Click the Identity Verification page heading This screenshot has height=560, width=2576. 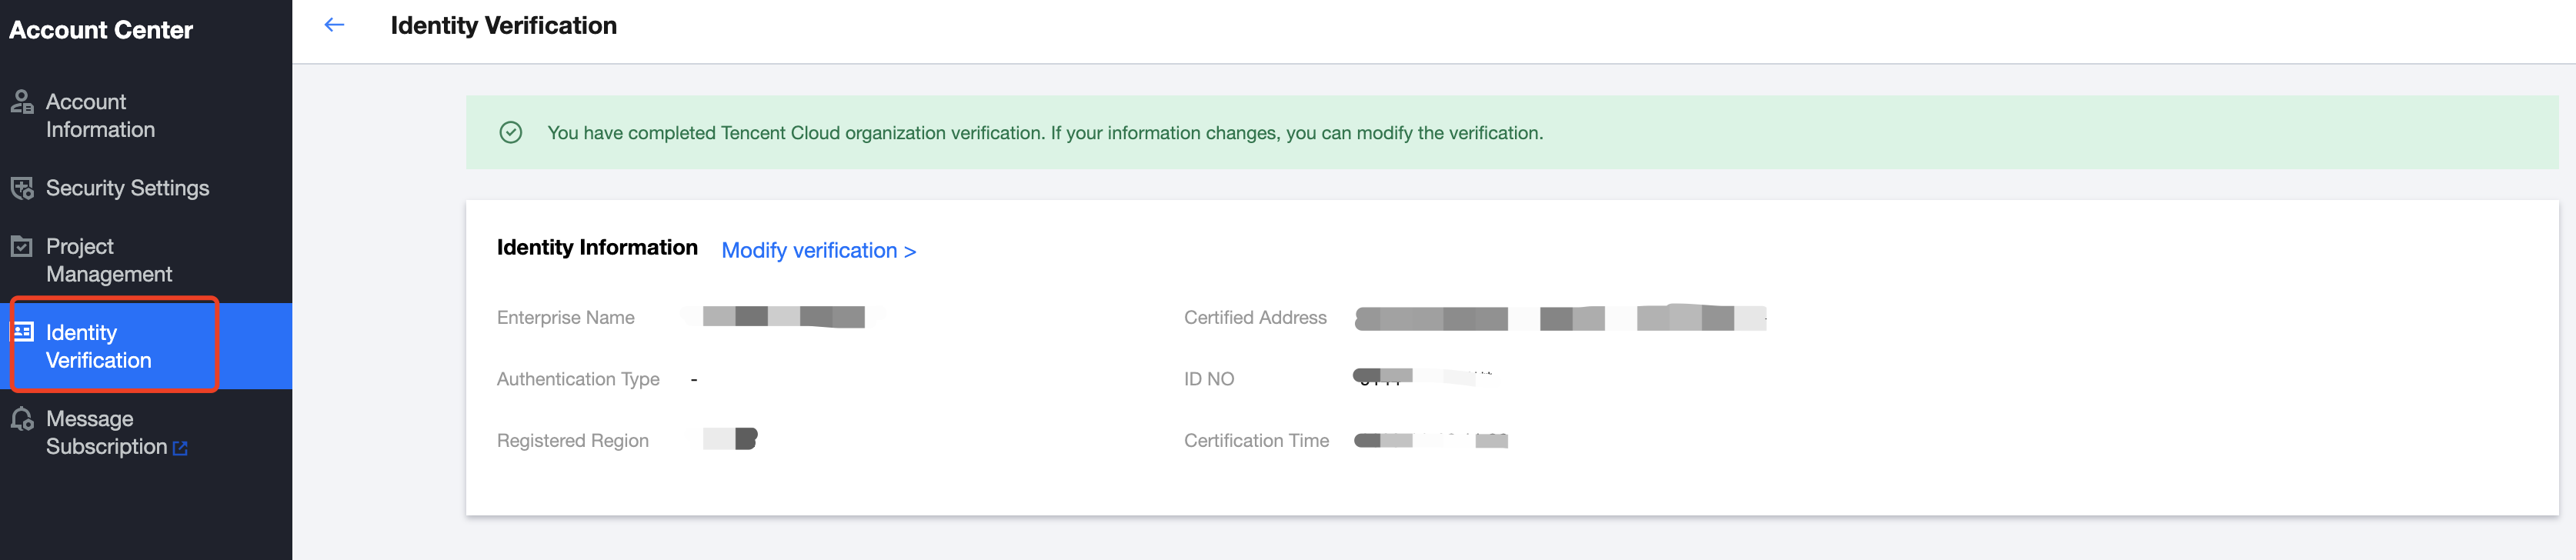pos(503,26)
